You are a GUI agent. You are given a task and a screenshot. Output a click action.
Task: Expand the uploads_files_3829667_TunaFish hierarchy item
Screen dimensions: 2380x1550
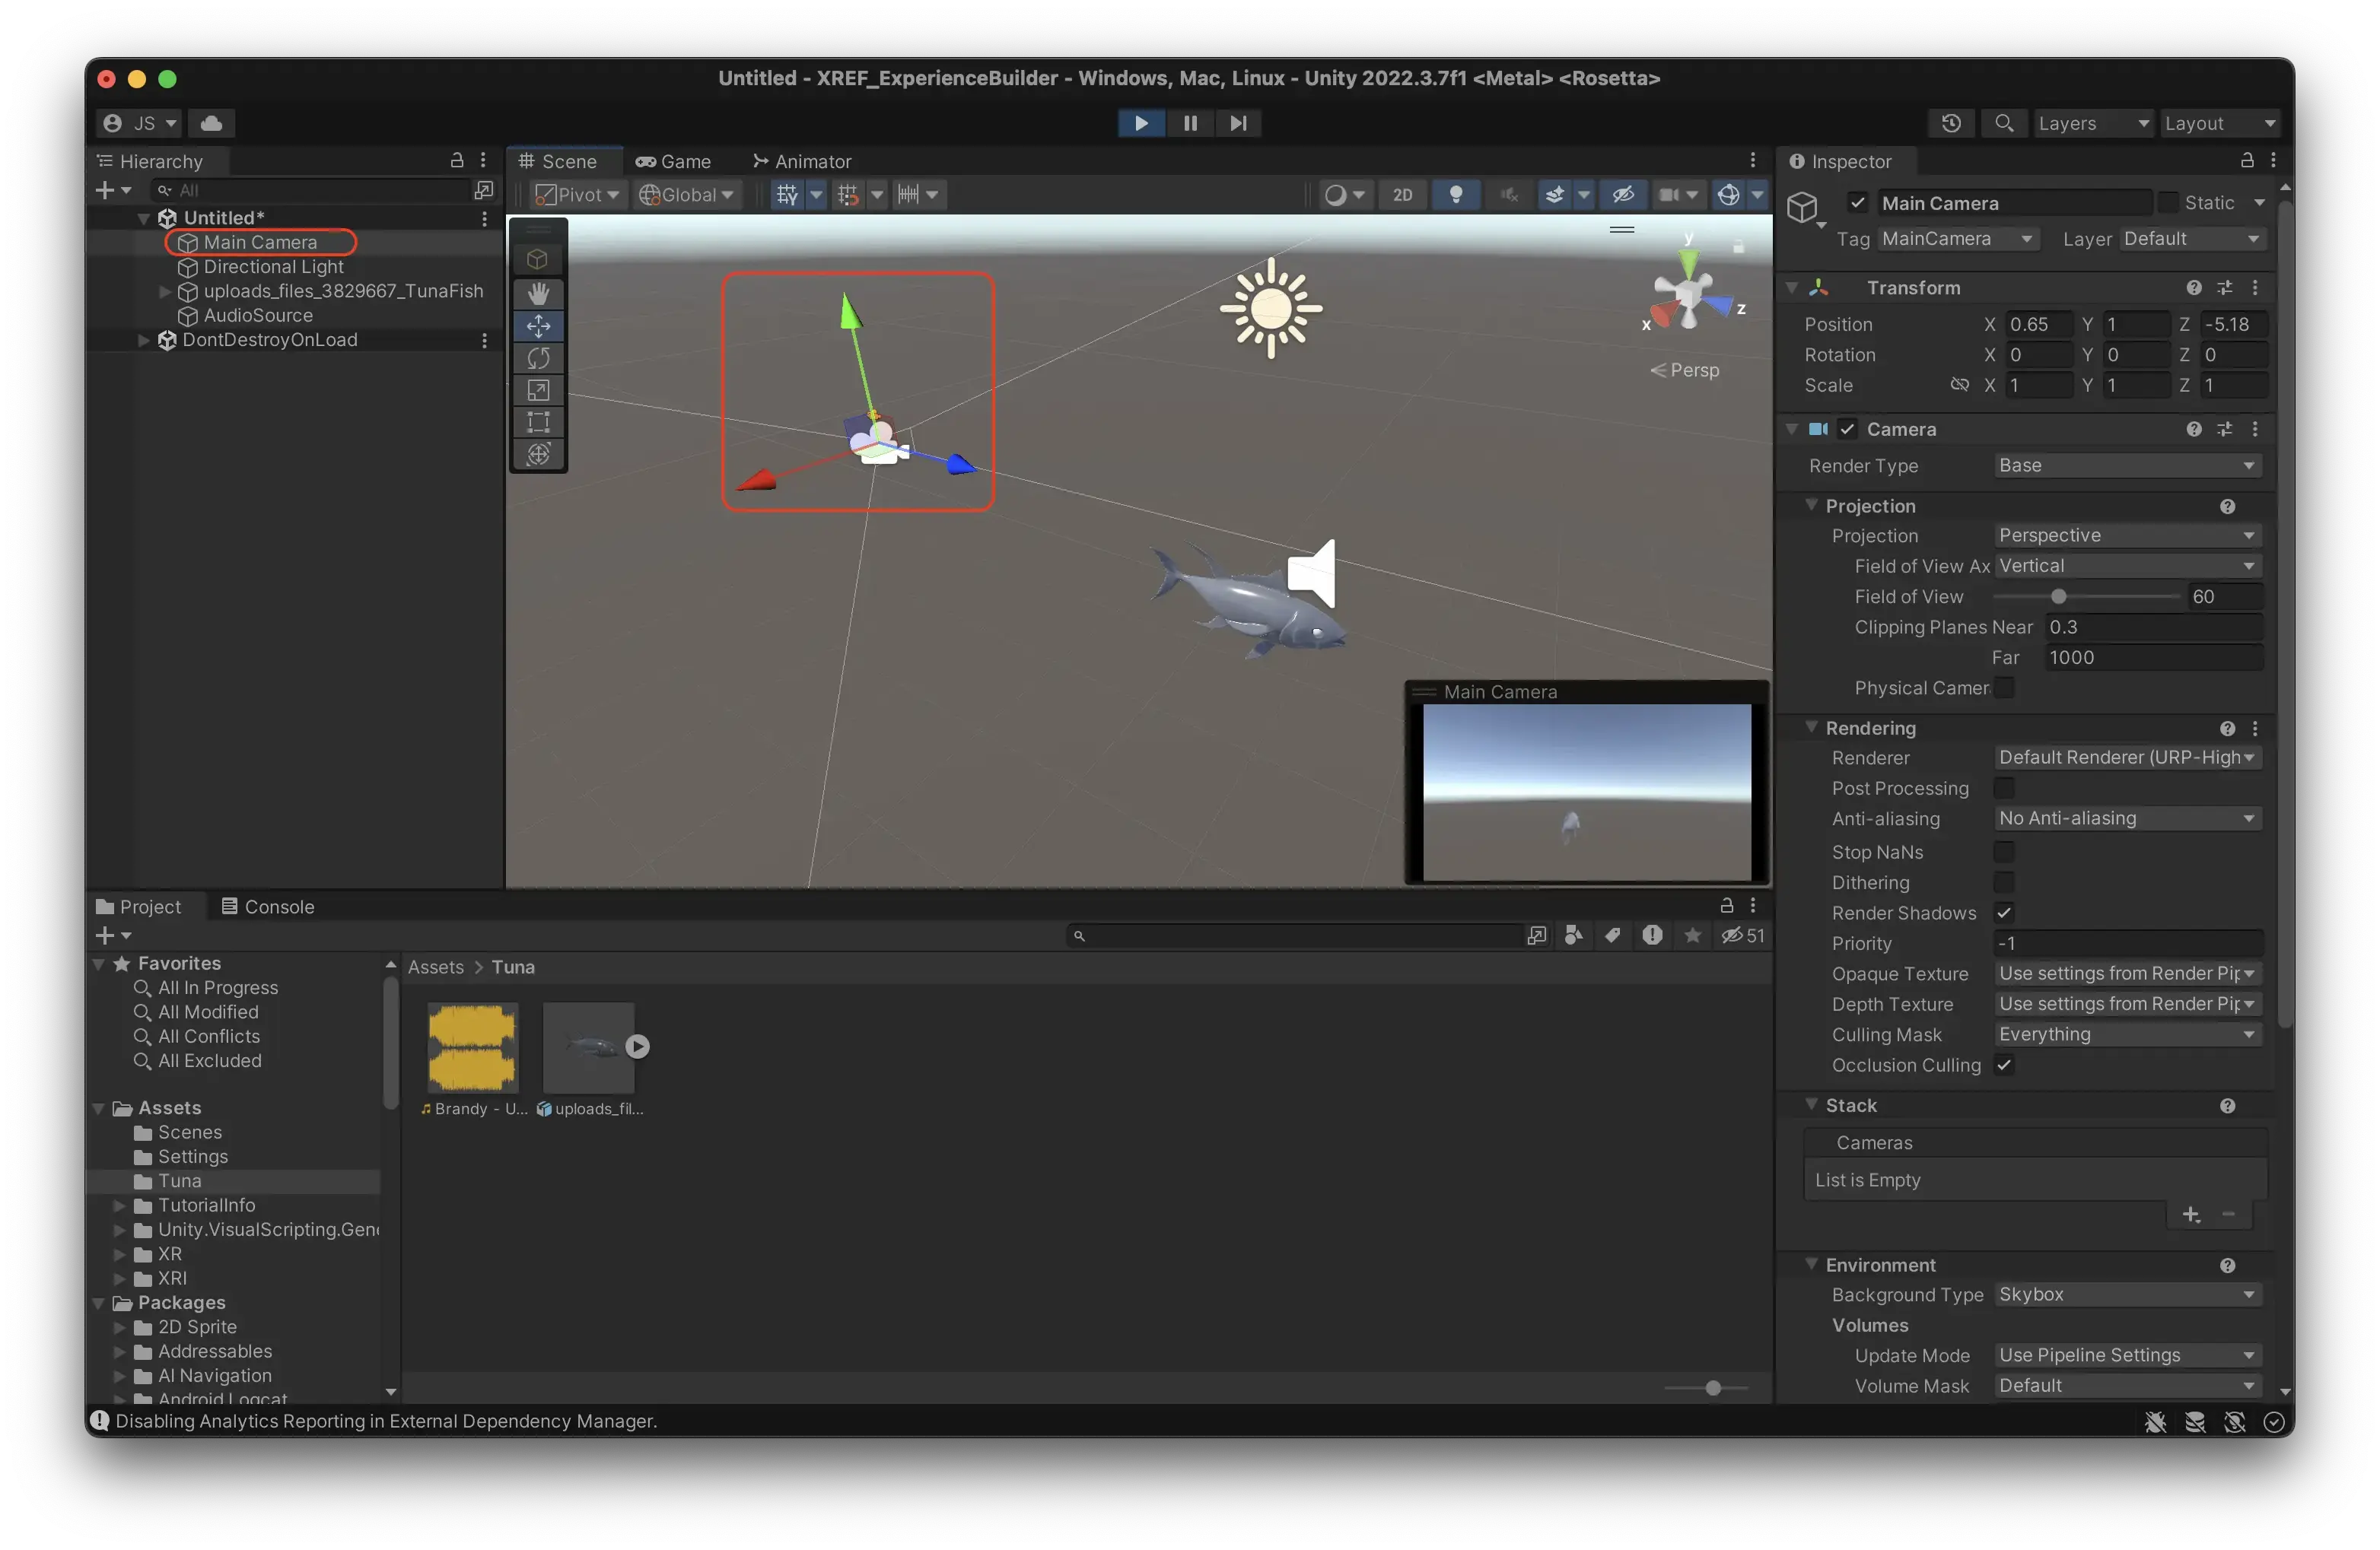[x=165, y=292]
